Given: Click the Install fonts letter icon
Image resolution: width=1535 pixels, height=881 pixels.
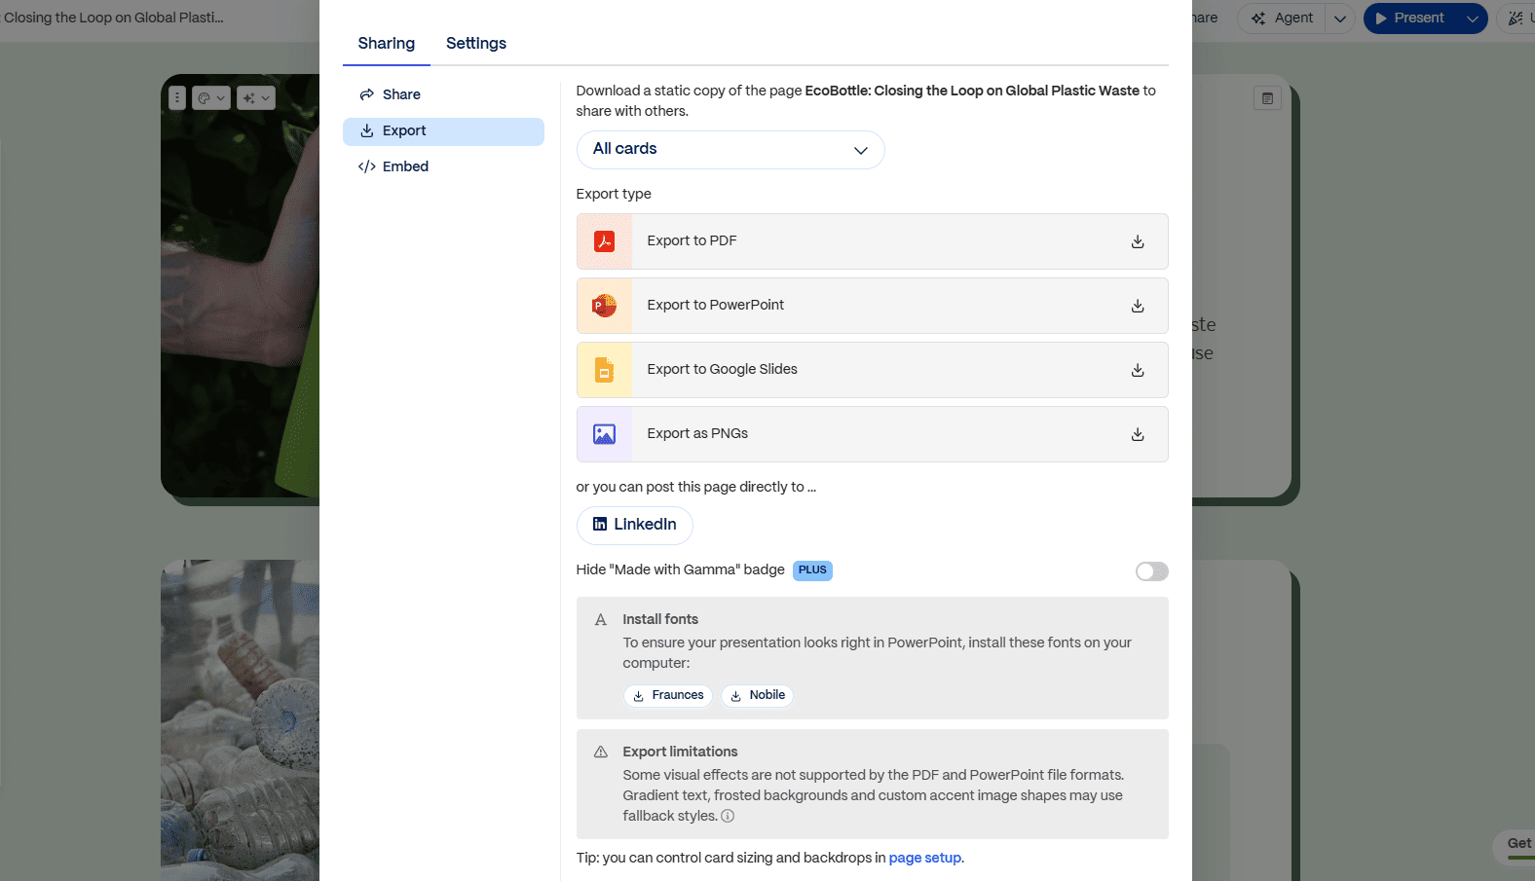Looking at the screenshot, I should click(x=601, y=620).
